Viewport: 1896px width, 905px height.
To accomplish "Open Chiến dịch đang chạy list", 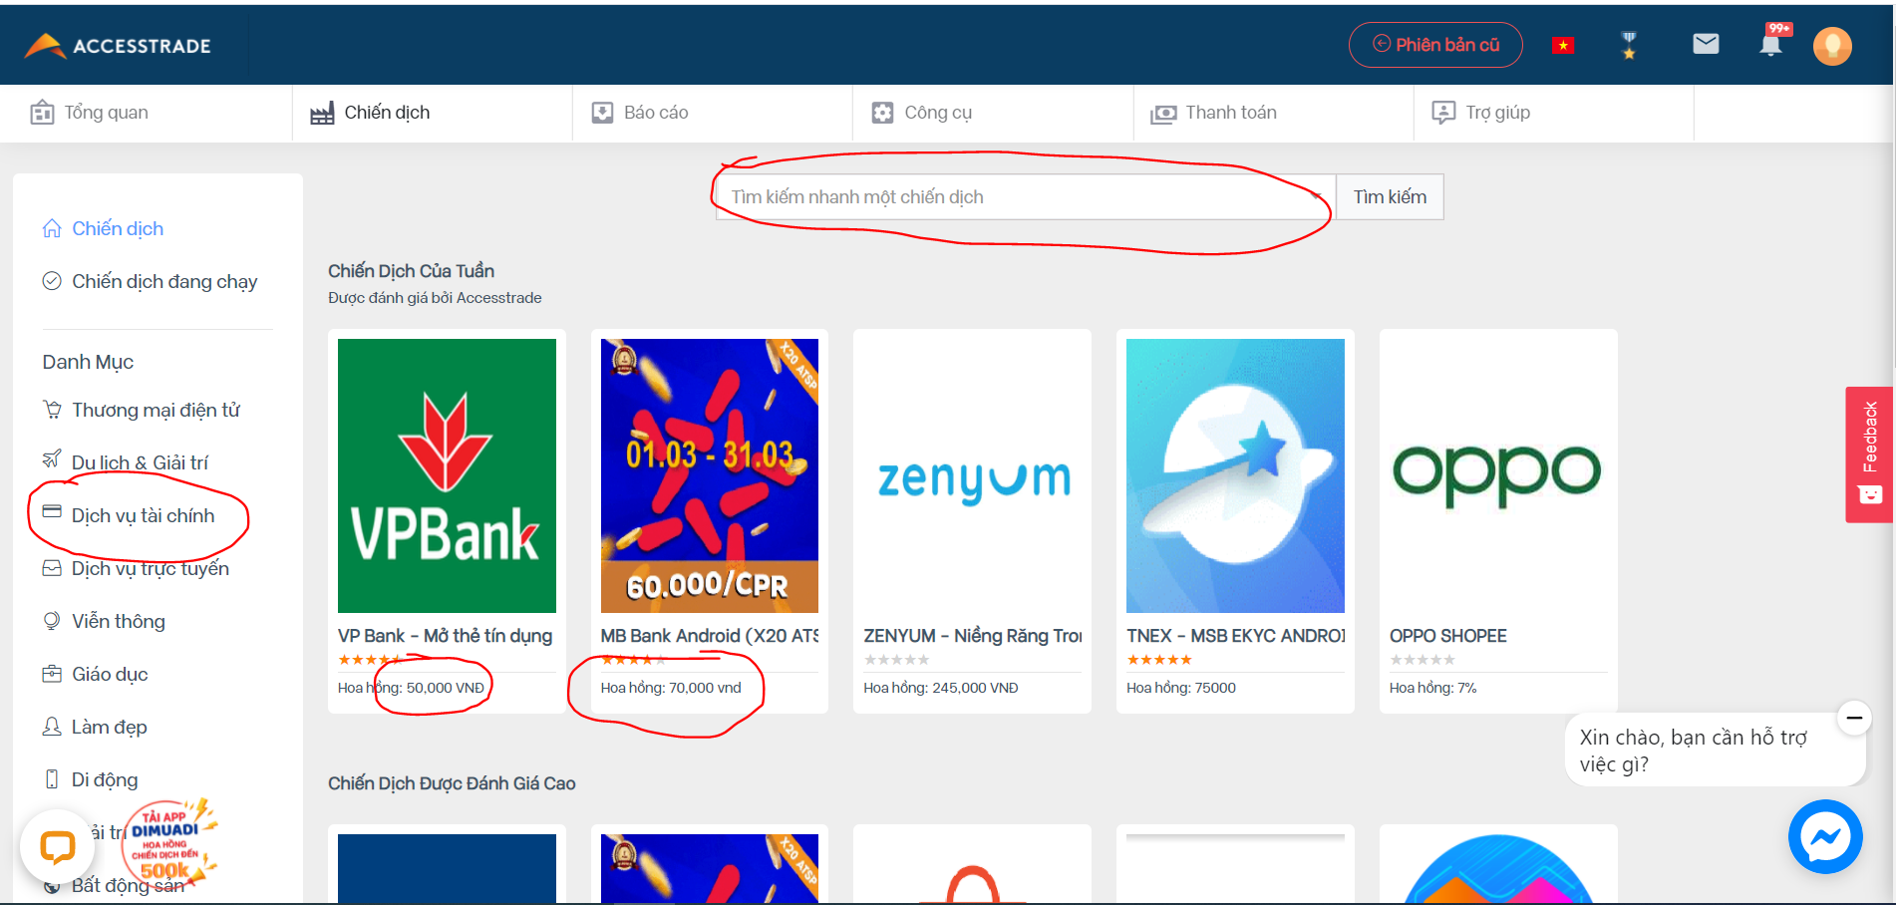I will (x=164, y=281).
